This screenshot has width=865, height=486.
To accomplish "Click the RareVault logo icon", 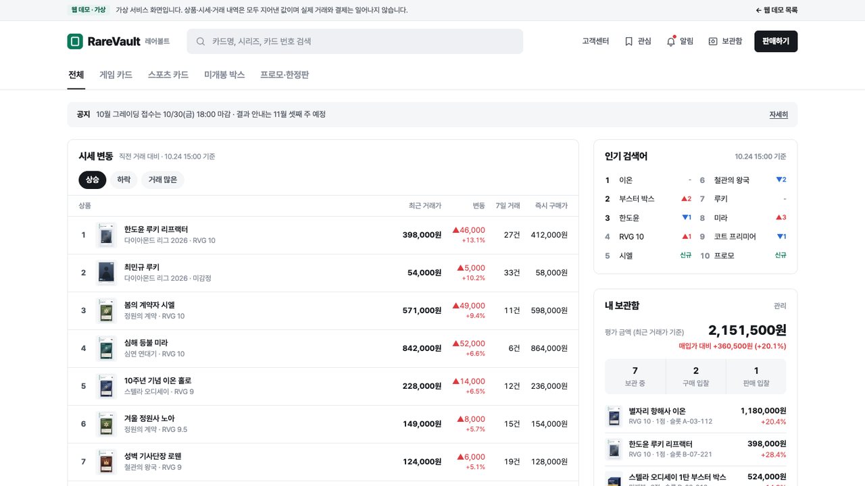I will coord(75,41).
